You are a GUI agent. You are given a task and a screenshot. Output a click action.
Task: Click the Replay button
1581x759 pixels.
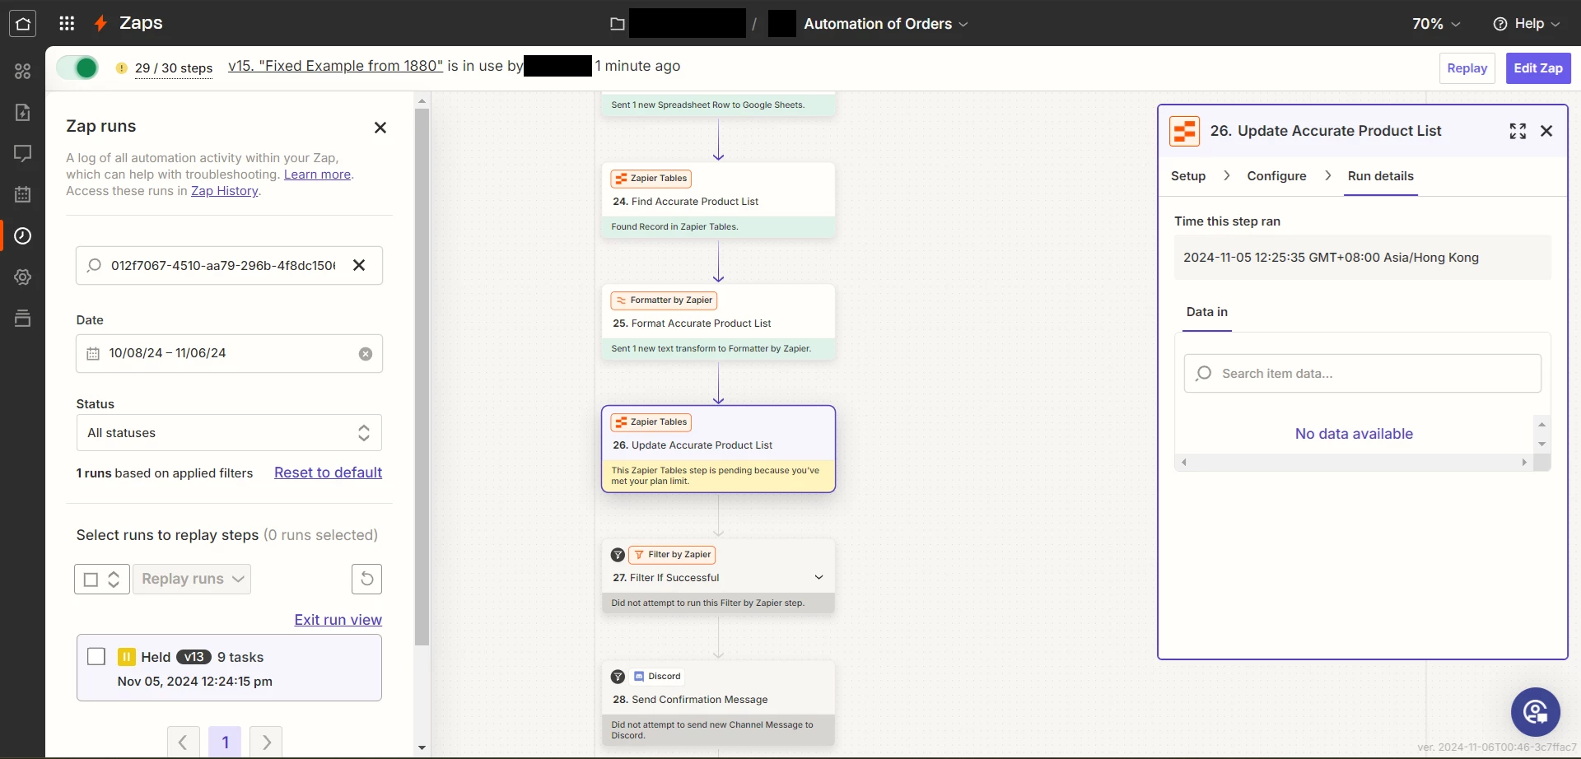coord(1467,68)
